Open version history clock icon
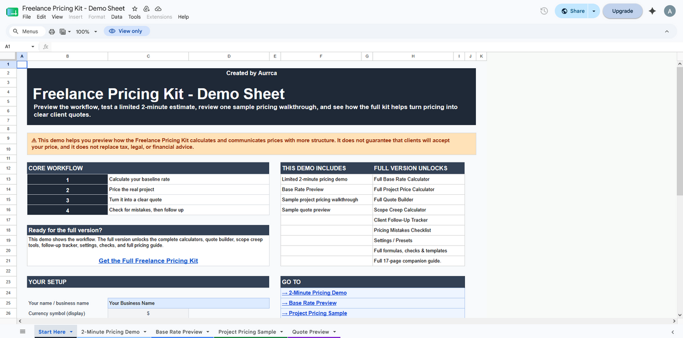This screenshot has width=683, height=338. 544,11
